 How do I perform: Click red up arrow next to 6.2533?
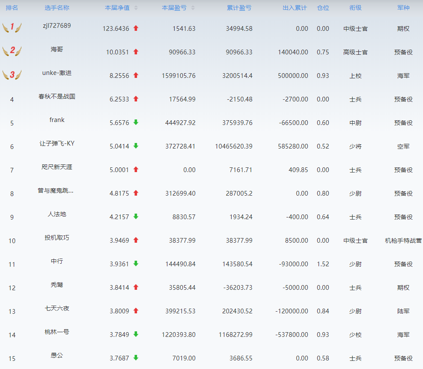coord(136,99)
